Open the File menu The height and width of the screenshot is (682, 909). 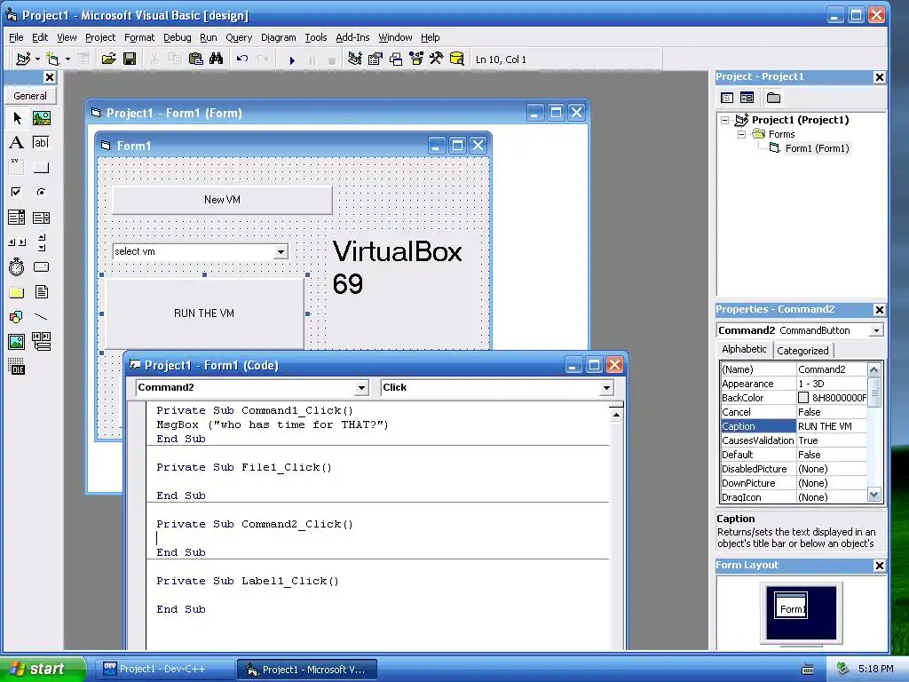pos(16,37)
